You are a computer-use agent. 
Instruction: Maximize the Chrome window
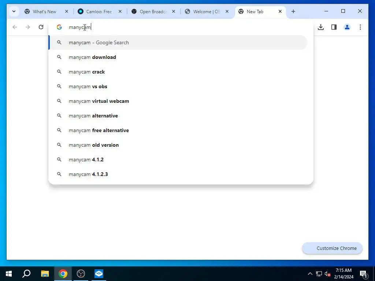(343, 11)
